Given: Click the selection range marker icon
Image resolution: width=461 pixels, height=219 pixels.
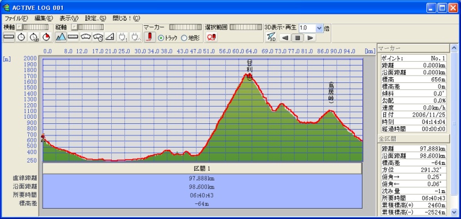Looking at the screenshot, I should pyautogui.click(x=211, y=37).
